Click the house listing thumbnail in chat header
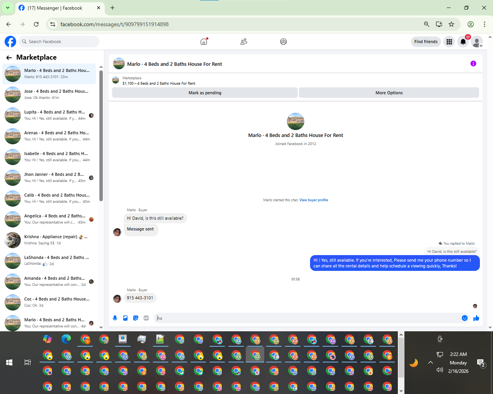 (119, 64)
